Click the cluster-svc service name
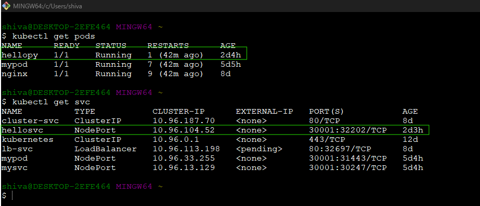The width and height of the screenshot is (480, 206). click(x=30, y=121)
